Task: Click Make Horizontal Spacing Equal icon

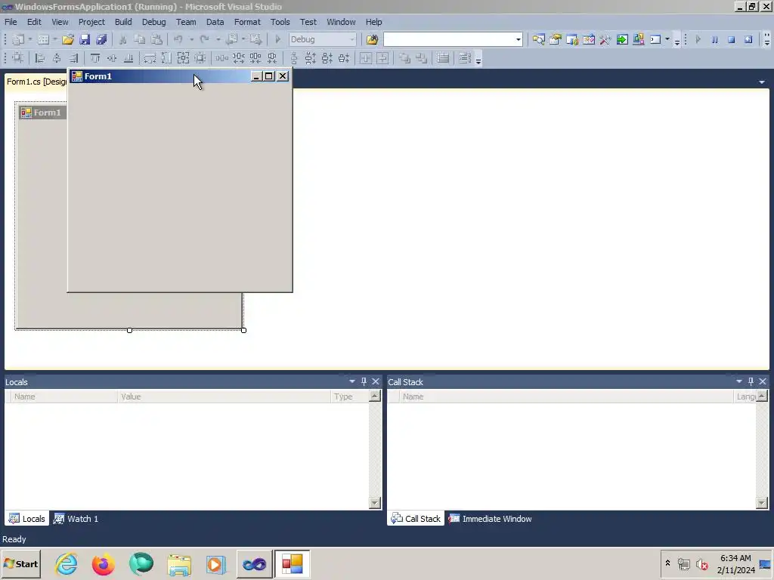Action: click(222, 58)
